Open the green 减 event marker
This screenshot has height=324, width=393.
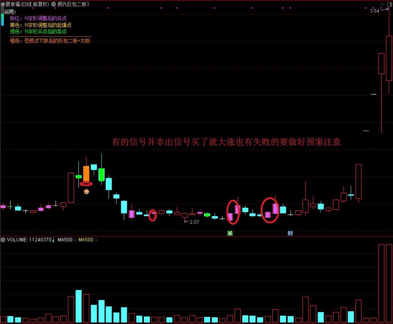pos(230,233)
